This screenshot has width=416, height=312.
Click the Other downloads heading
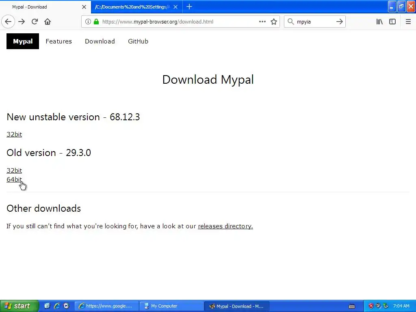point(44,208)
